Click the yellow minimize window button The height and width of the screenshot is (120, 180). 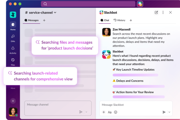15,4
